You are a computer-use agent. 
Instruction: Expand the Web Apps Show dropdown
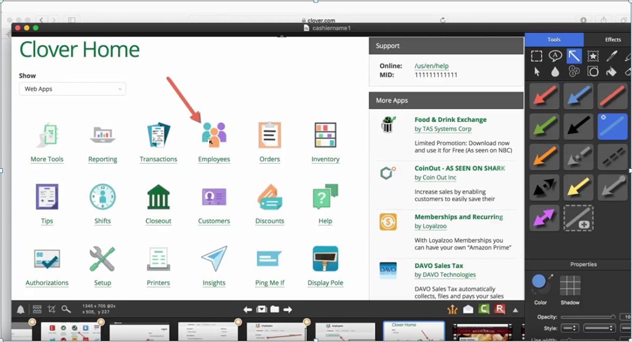click(x=73, y=89)
